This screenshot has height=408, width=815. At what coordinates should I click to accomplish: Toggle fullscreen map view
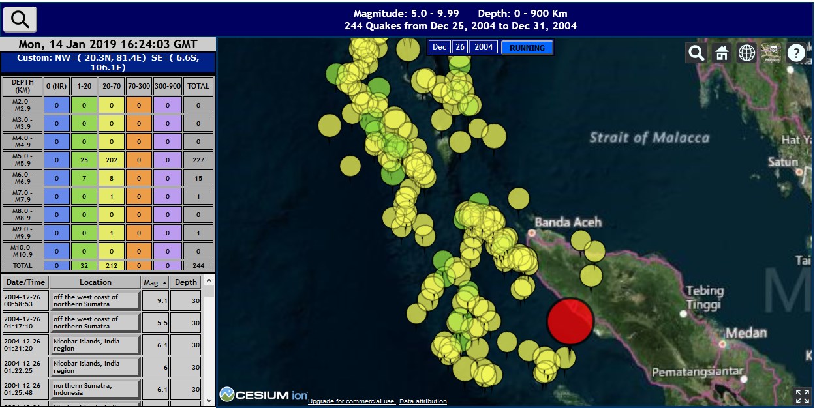pyautogui.click(x=803, y=396)
